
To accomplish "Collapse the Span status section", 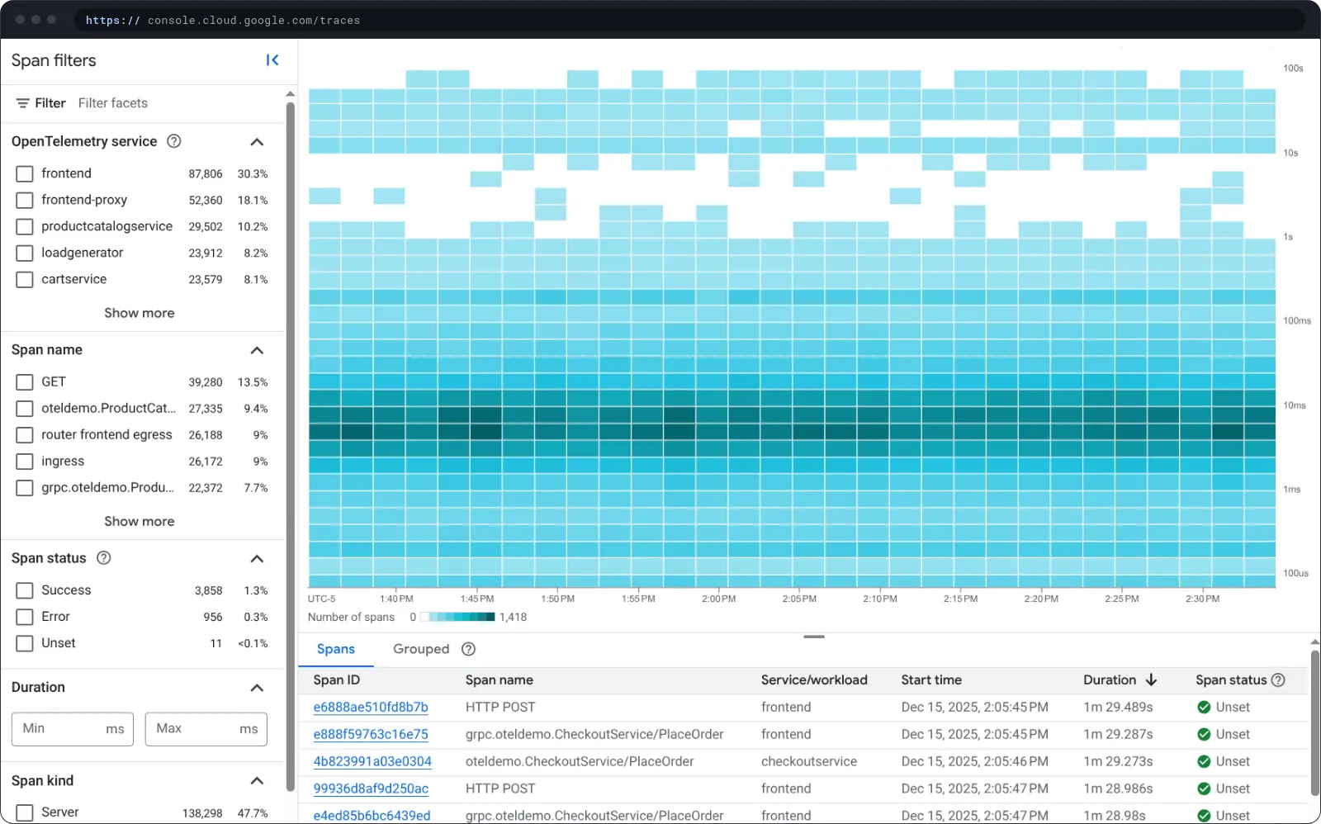I will pos(257,559).
